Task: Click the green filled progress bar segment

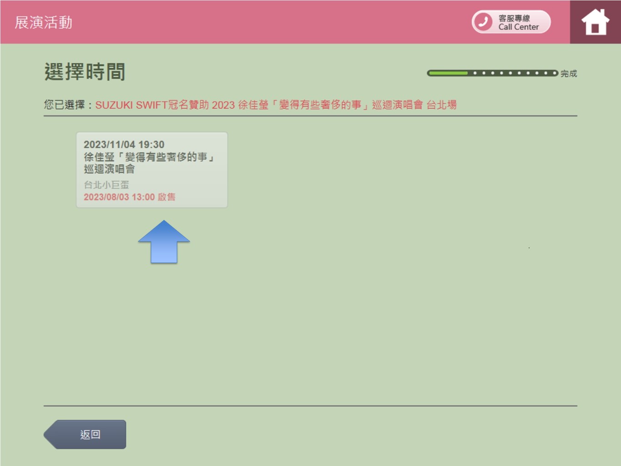Action: click(448, 73)
